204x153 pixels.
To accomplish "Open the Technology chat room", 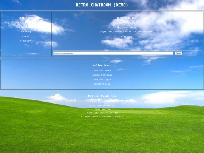I will coord(26,27).
